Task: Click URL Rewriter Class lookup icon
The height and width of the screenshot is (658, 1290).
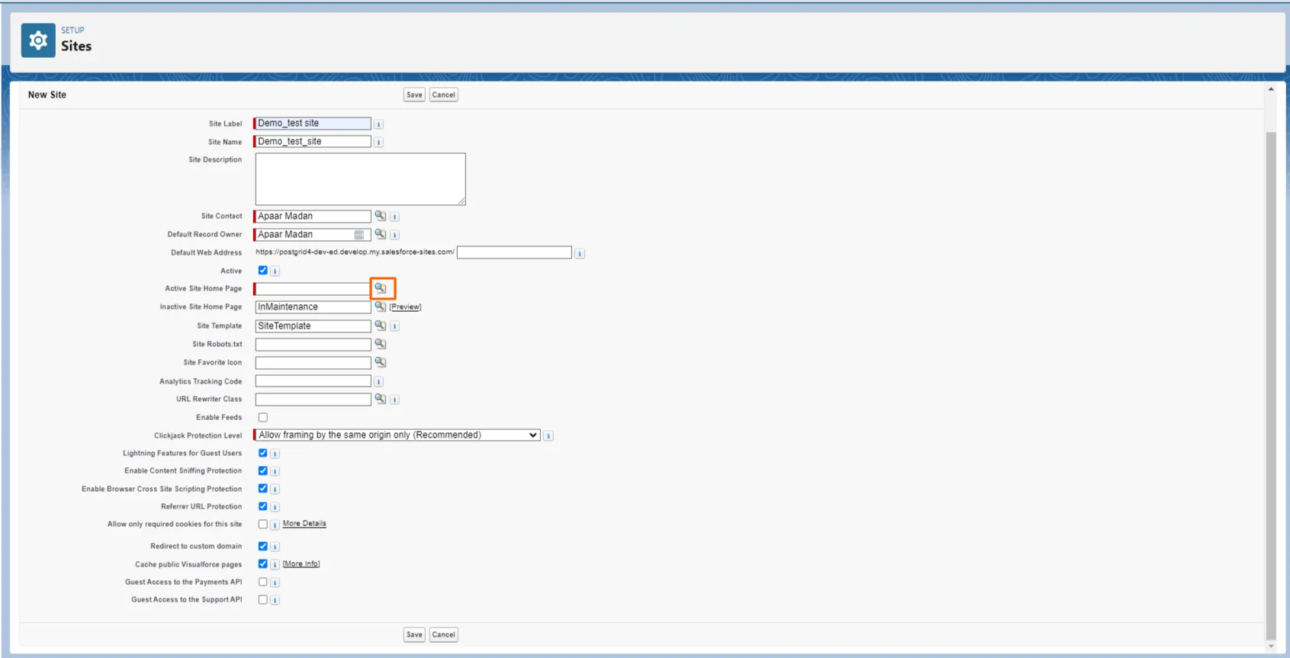Action: (x=380, y=399)
